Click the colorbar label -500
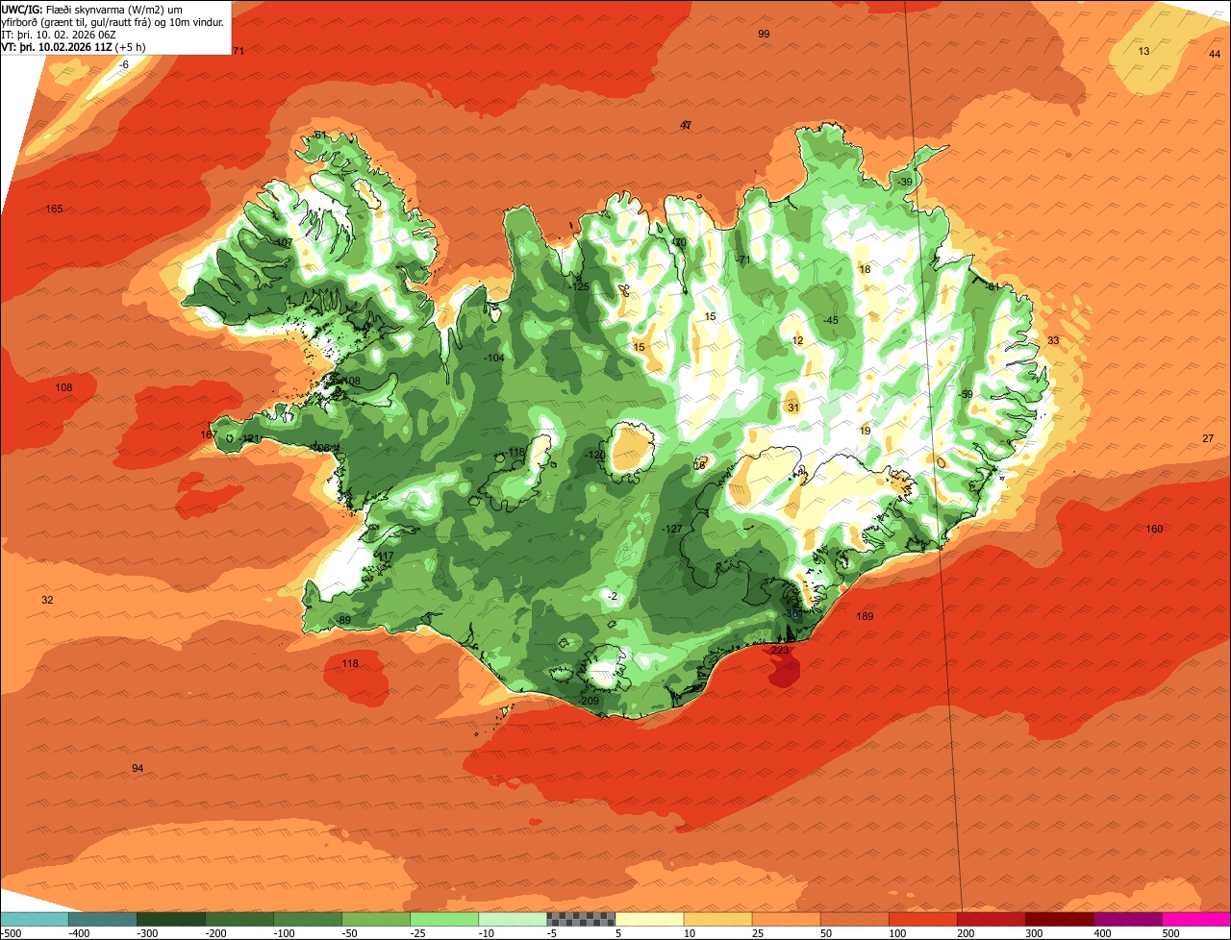1231x940 pixels. (x=11, y=932)
